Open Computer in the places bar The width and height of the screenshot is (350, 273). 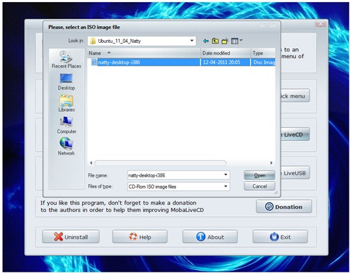(66, 125)
